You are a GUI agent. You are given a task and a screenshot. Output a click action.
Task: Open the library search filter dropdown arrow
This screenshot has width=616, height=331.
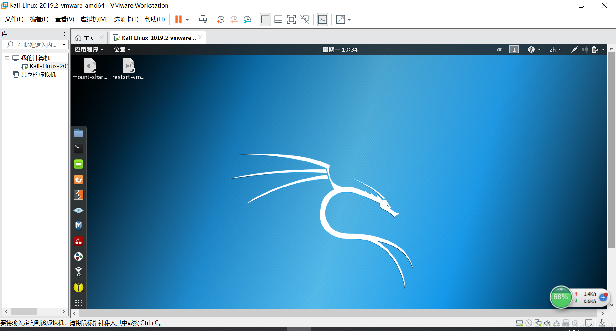[x=64, y=45]
